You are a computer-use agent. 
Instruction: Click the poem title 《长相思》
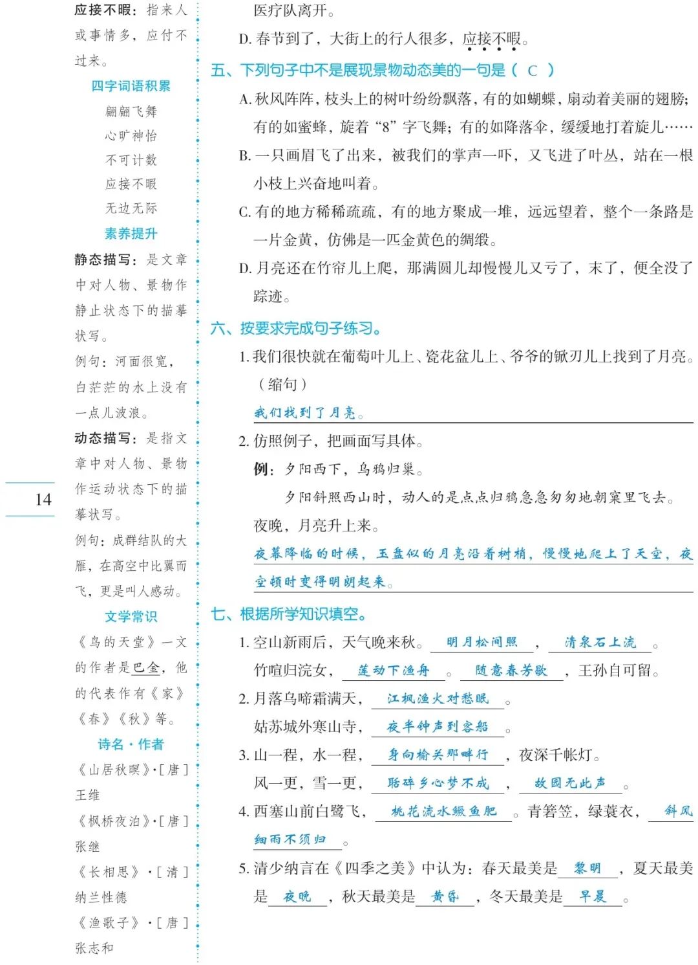point(109,872)
